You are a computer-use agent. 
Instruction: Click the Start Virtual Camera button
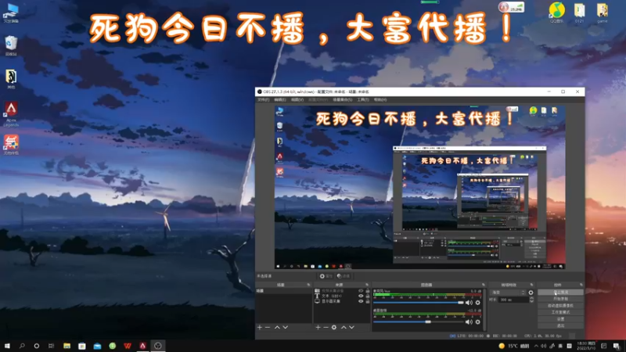click(560, 306)
